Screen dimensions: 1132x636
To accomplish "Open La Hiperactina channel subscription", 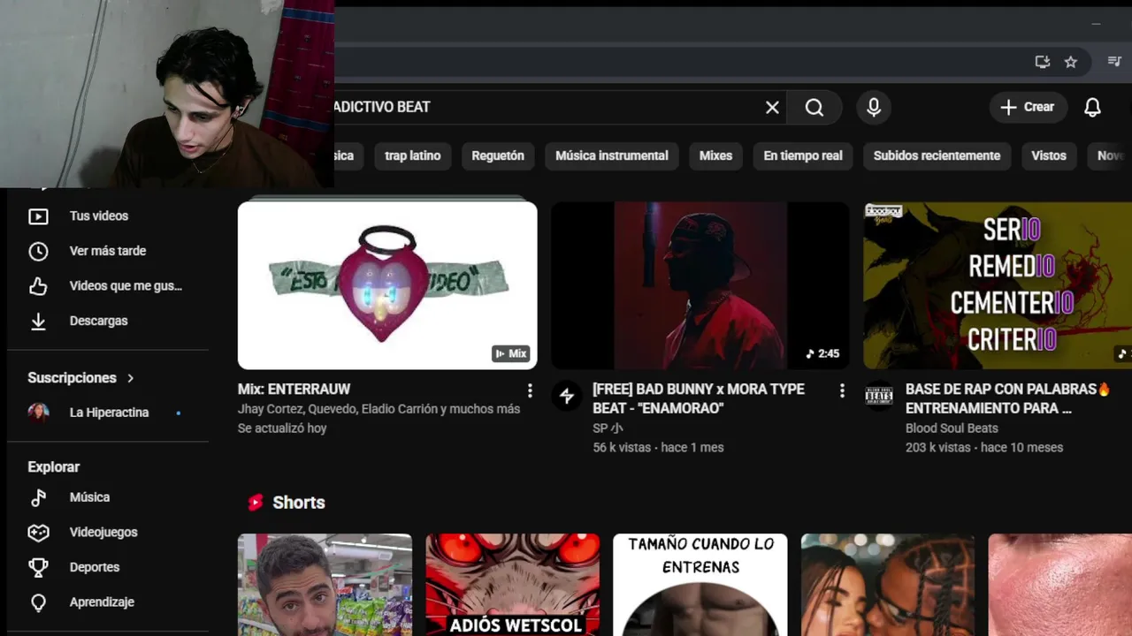I will (108, 413).
